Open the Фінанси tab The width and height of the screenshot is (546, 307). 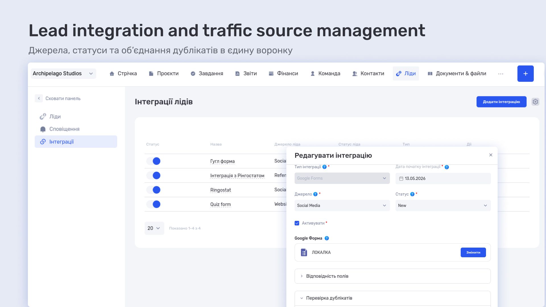tap(284, 74)
